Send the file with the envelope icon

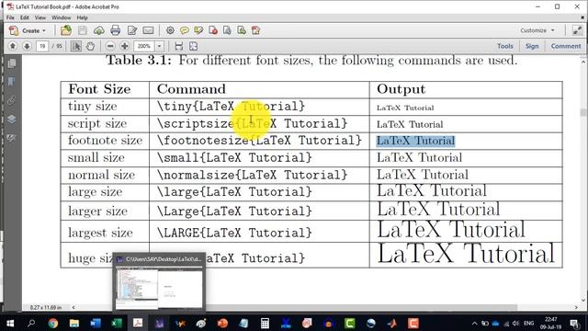pyautogui.click(x=148, y=30)
